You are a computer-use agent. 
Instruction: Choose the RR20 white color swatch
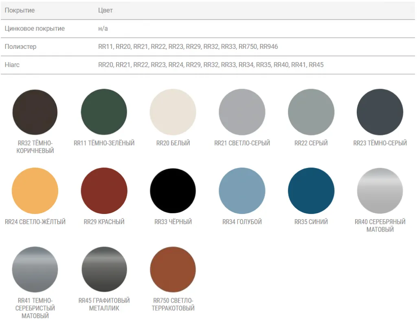(173, 112)
